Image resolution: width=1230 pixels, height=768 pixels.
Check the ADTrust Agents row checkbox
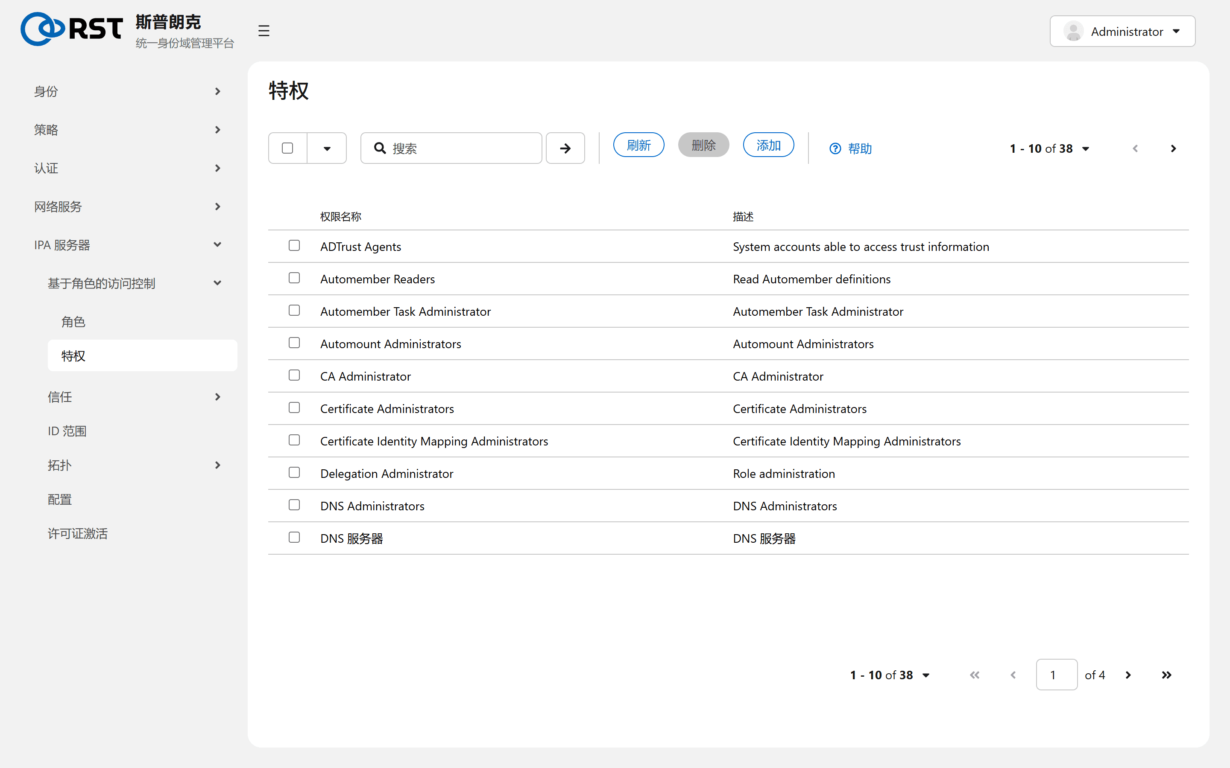[x=294, y=246]
